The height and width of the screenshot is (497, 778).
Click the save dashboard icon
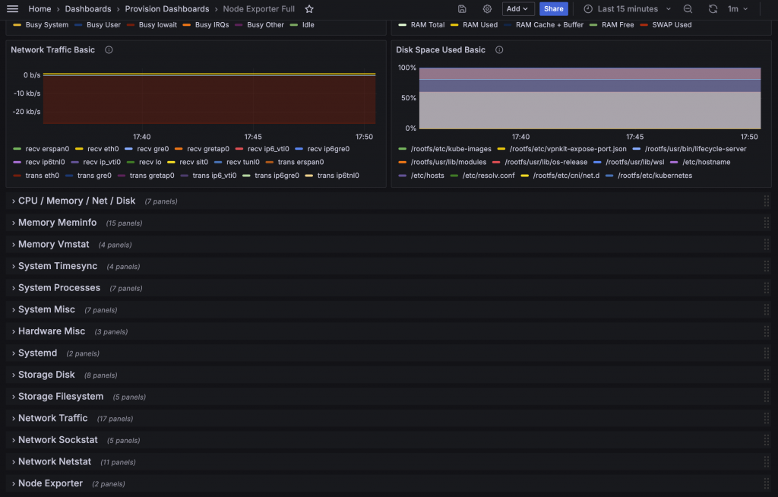[462, 9]
